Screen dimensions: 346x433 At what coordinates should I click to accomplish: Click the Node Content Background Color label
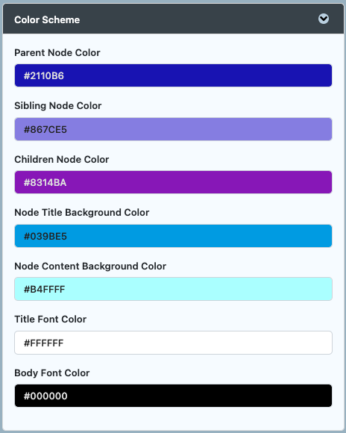click(90, 267)
